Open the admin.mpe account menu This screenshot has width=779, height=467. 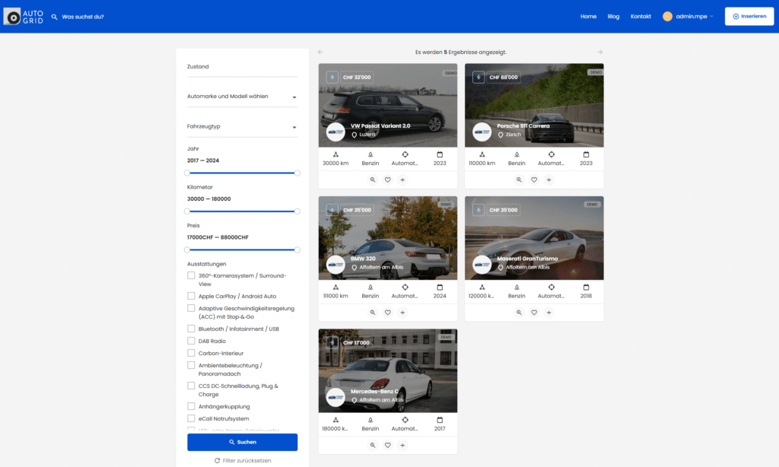687,16
